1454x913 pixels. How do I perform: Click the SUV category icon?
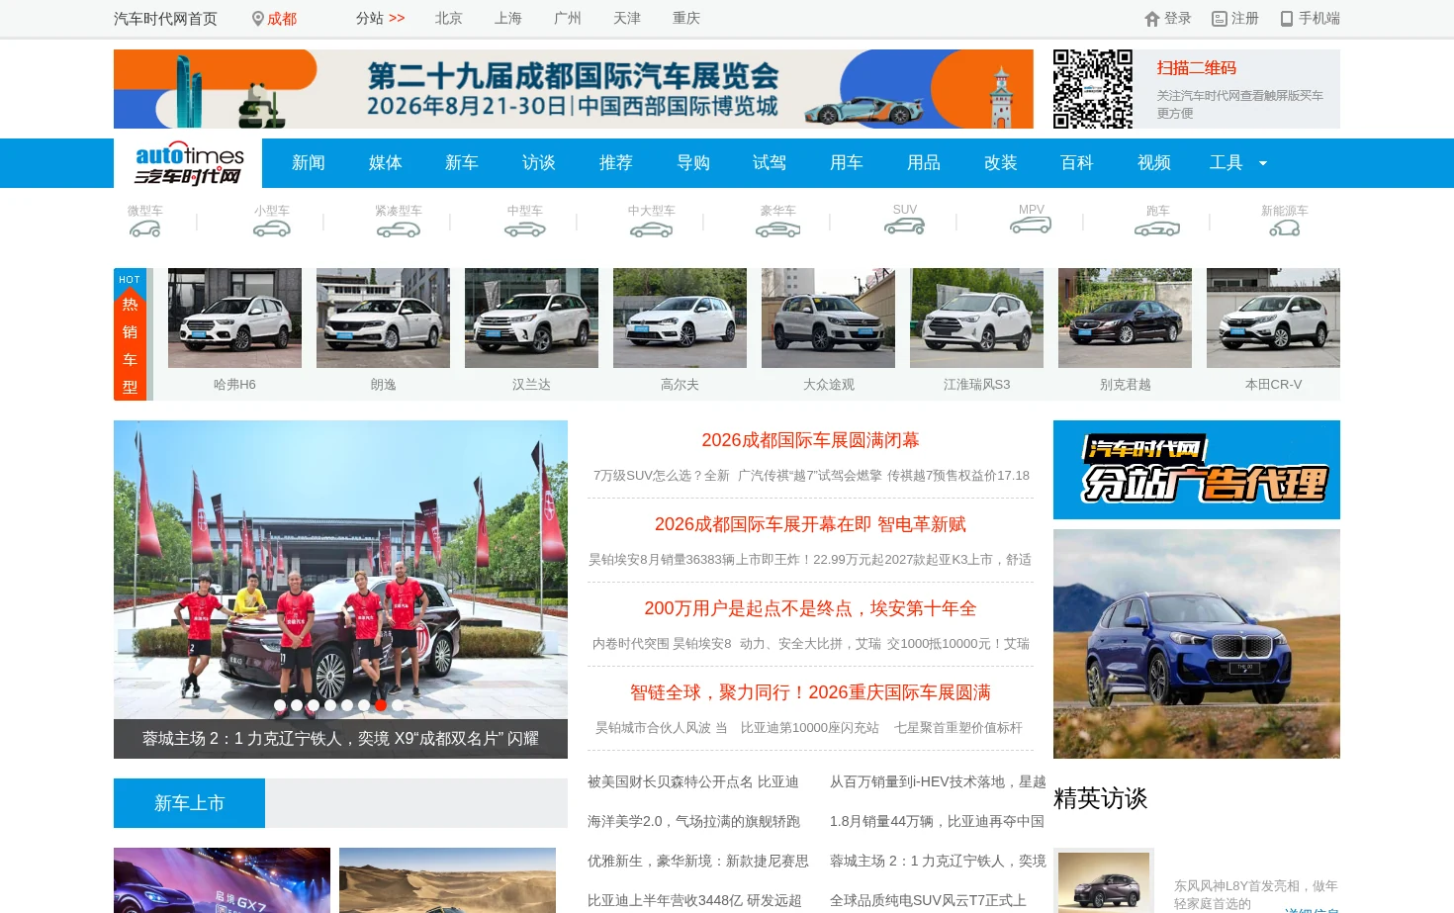pos(904,226)
